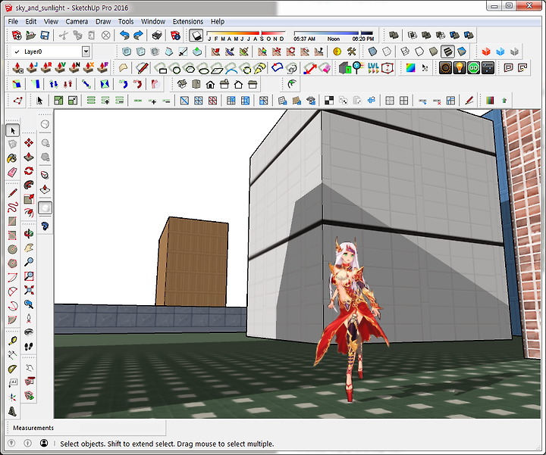
Task: Activate the Orbit camera tool
Action: tap(29, 234)
